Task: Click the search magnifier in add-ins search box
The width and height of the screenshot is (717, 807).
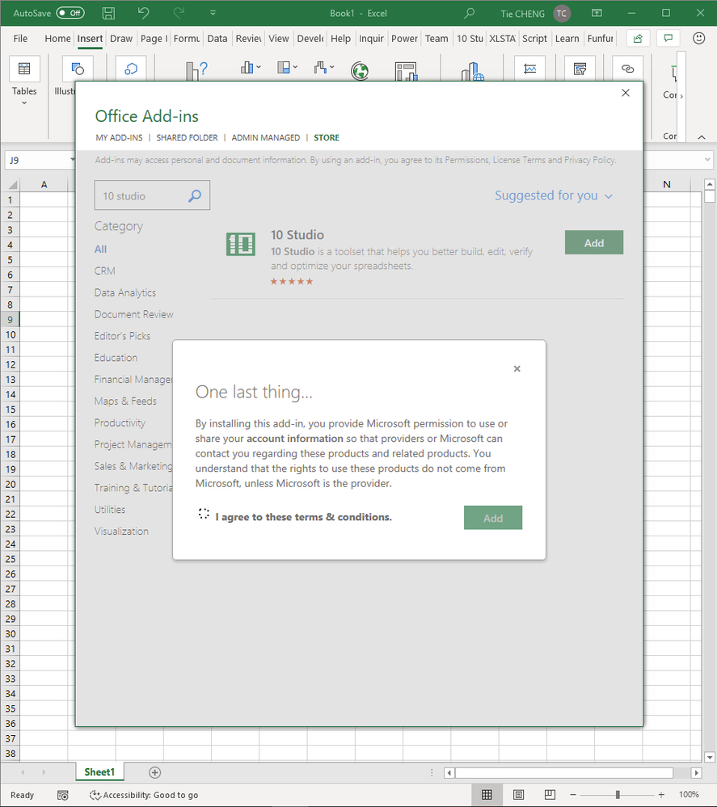Action: pyautogui.click(x=195, y=195)
